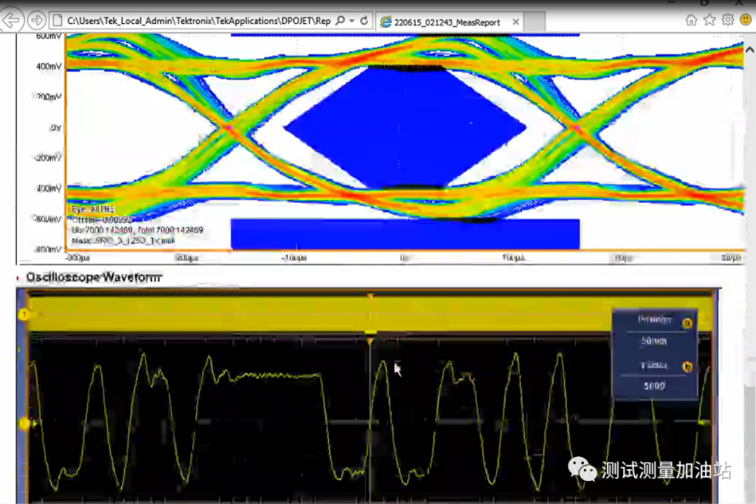Select the yellow knob 'a' icon in readout panel

(x=687, y=322)
